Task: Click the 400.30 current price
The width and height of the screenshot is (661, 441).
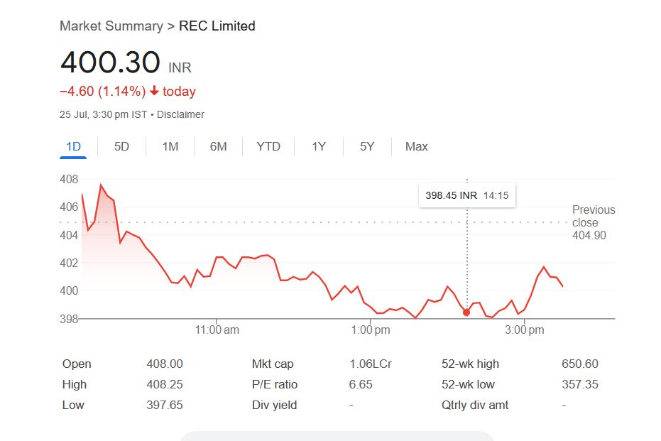Action: tap(110, 62)
